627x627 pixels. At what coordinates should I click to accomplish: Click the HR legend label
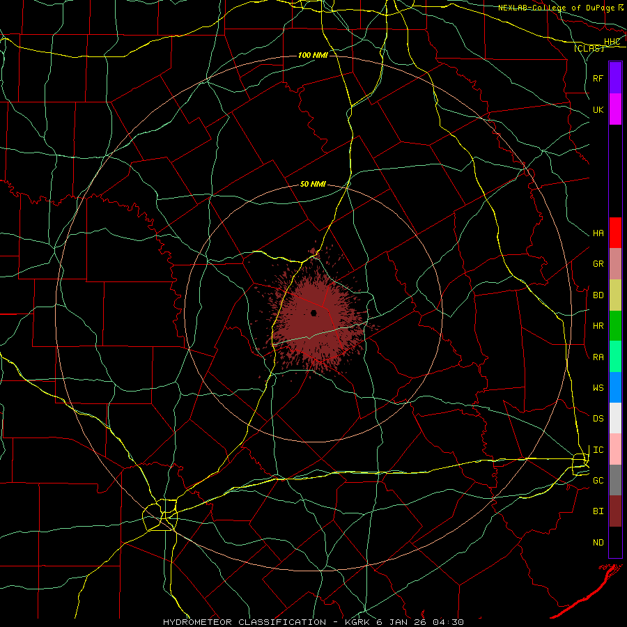598,326
